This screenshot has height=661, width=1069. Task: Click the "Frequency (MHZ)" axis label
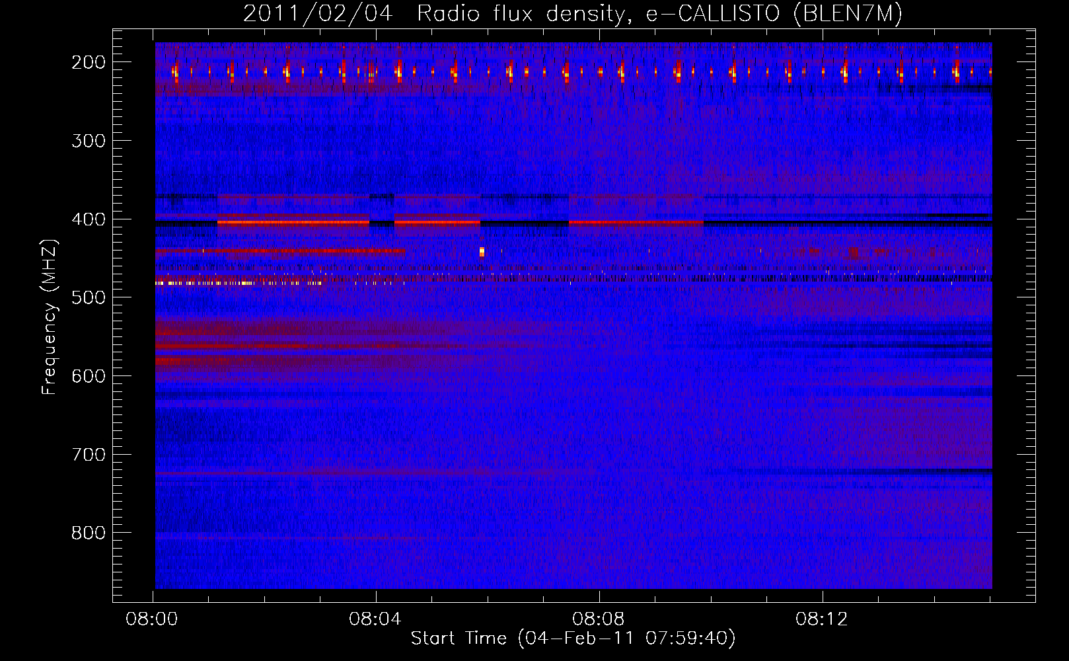coord(50,317)
